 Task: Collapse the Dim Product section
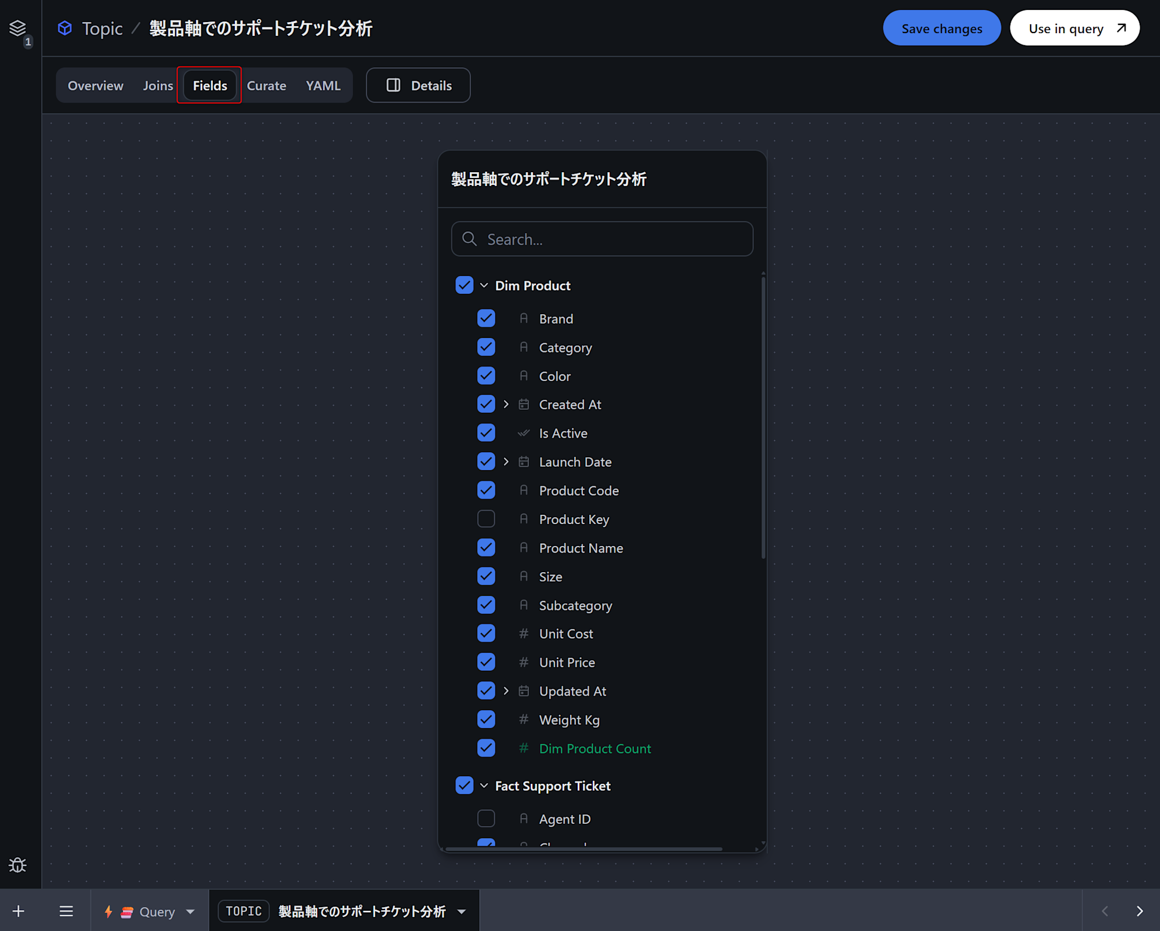[x=484, y=286]
